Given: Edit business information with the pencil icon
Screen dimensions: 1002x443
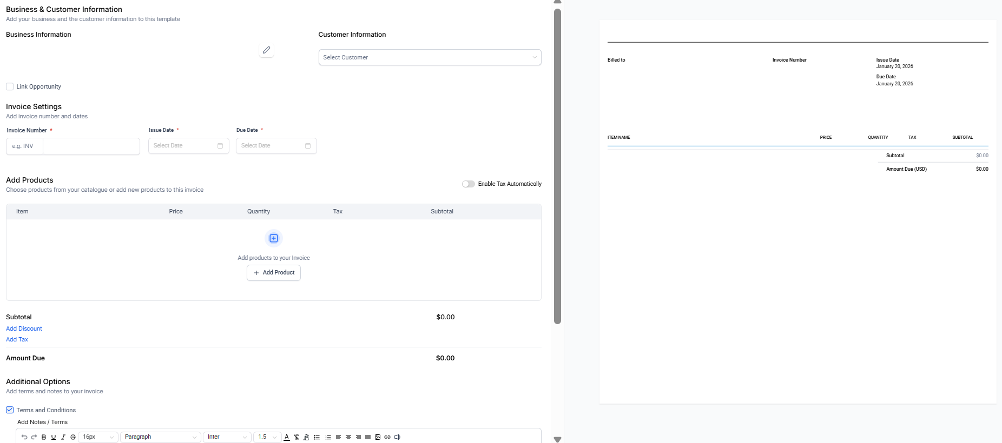Looking at the screenshot, I should pos(266,50).
